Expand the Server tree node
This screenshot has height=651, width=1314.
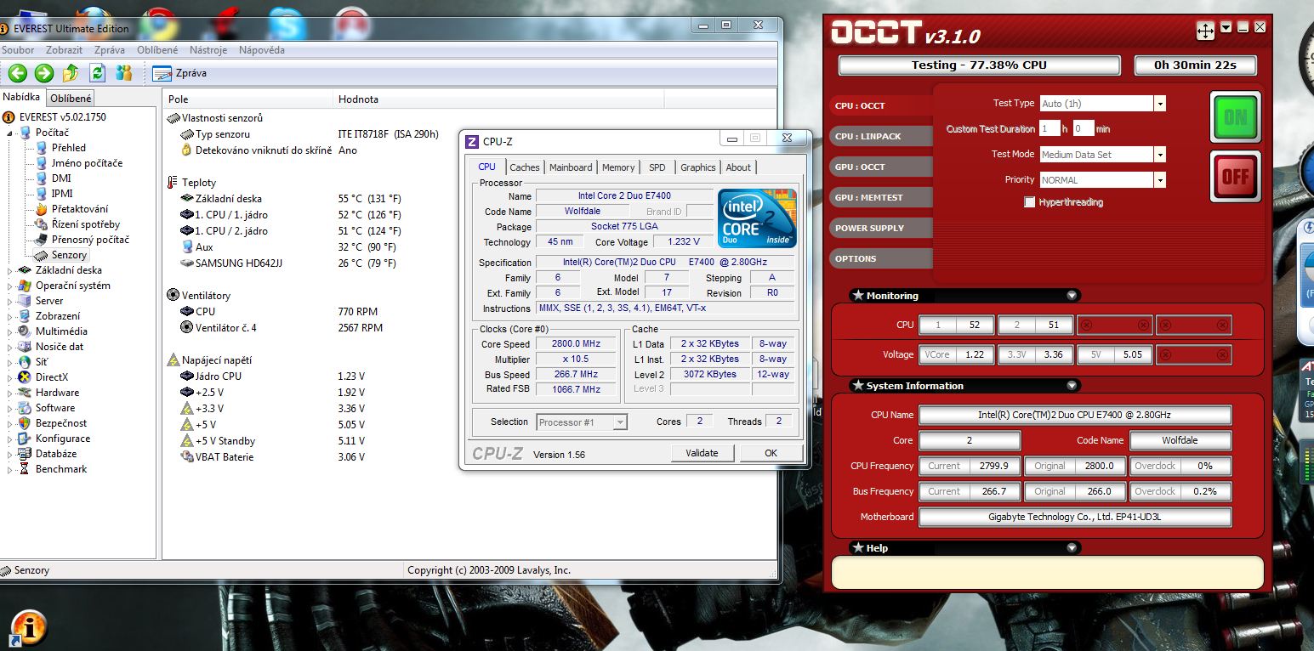10,301
